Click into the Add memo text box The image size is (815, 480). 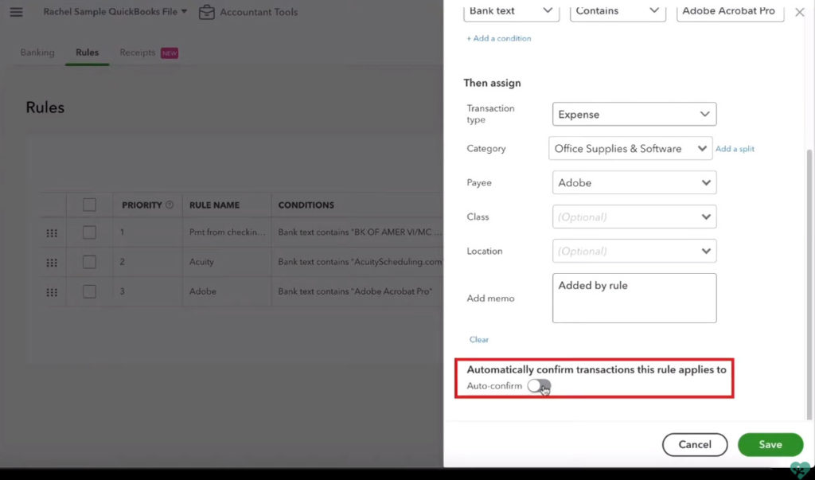634,299
